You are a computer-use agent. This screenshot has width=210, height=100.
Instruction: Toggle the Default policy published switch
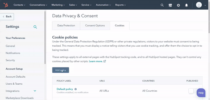click(x=193, y=91)
